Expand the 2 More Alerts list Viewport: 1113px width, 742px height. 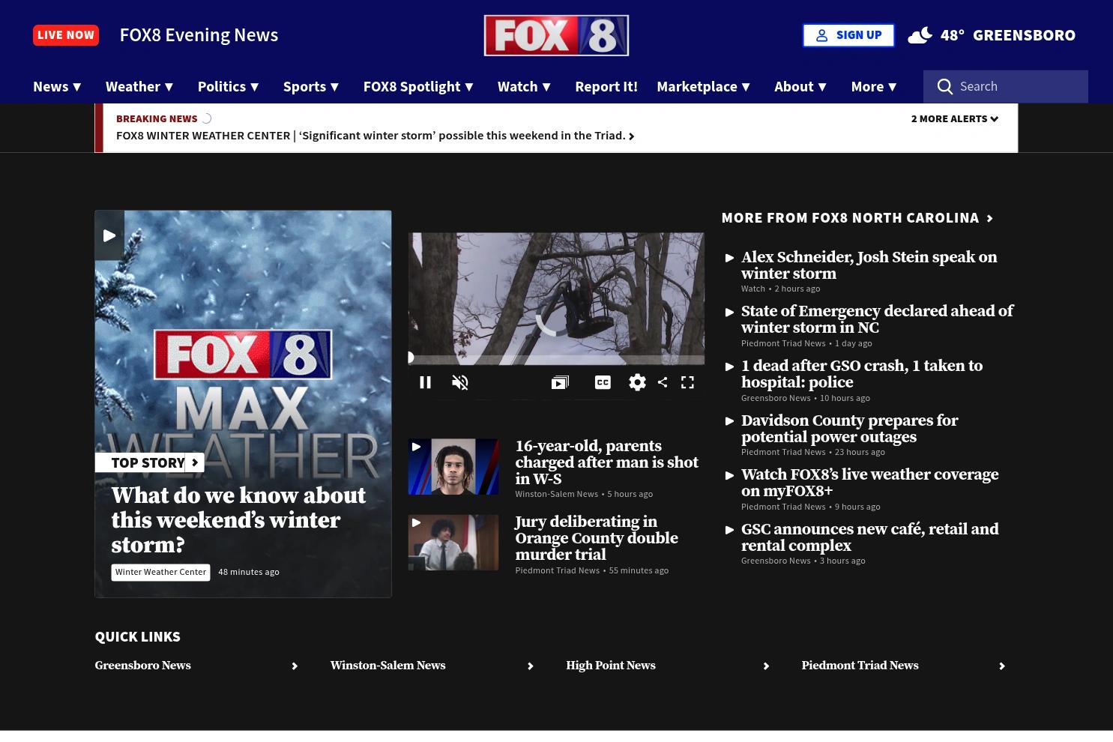[955, 118]
